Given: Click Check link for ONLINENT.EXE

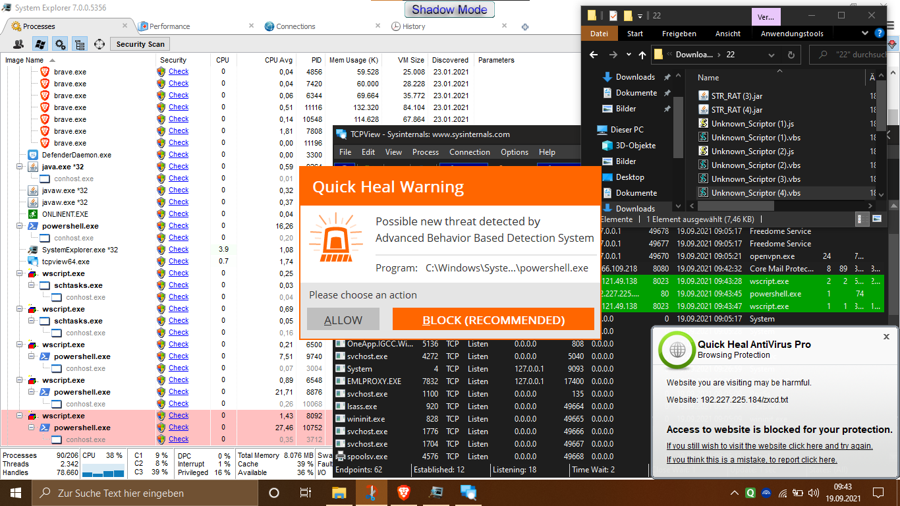Looking at the screenshot, I should tap(179, 213).
